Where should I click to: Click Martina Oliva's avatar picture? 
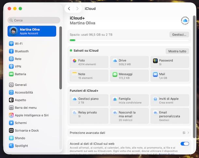coord(13,31)
